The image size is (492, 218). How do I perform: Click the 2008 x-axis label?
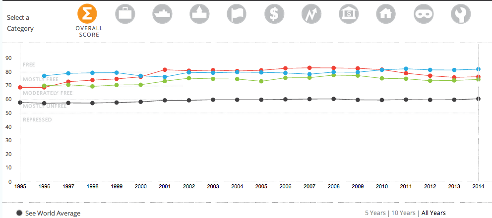(x=334, y=187)
